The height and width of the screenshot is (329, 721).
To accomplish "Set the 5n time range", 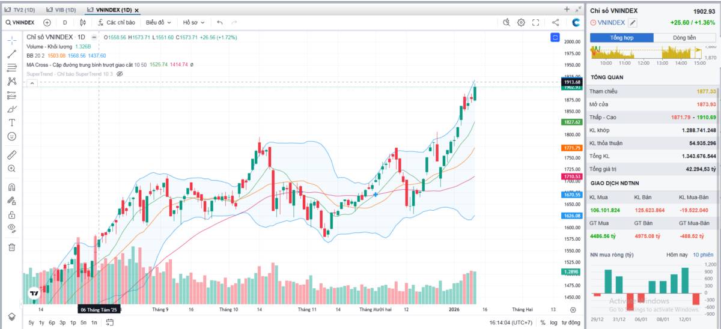I will [84, 323].
